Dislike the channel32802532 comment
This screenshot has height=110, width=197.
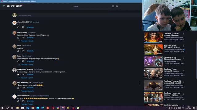pos(23,101)
